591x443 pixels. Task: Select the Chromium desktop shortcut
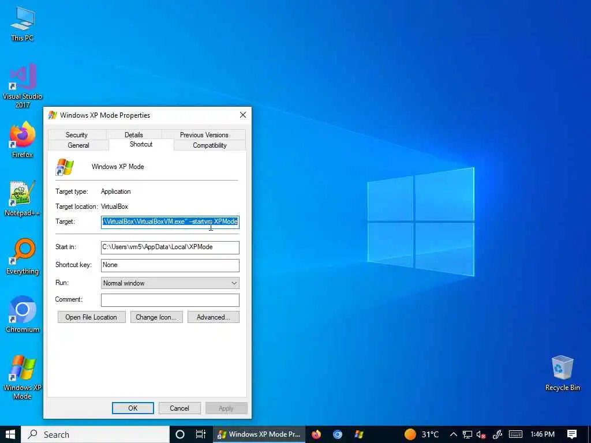(23, 314)
